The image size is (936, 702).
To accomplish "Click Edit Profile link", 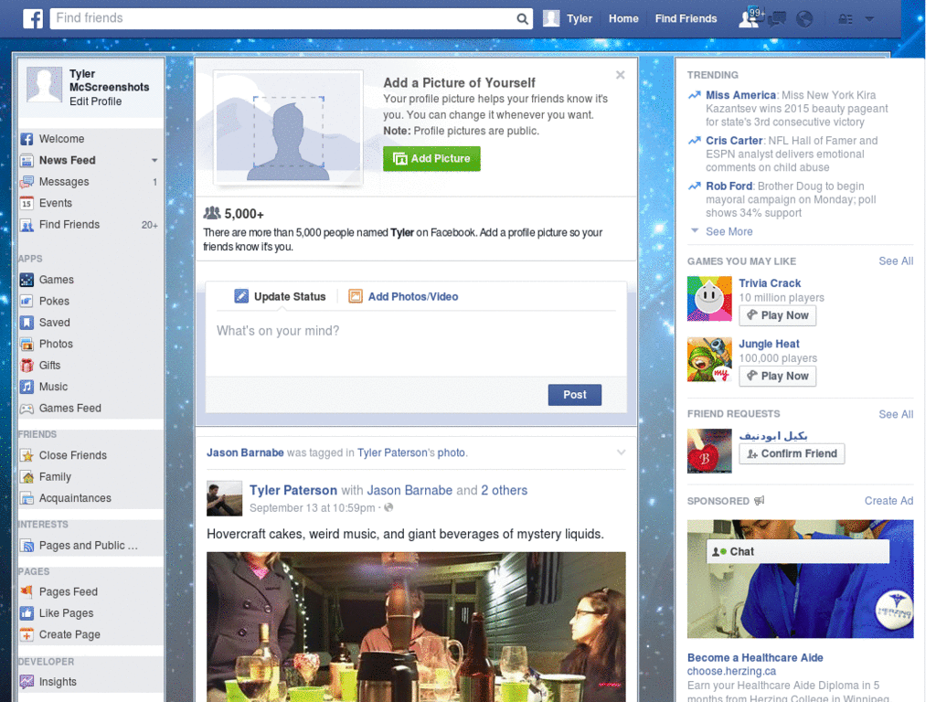I will coord(95,101).
